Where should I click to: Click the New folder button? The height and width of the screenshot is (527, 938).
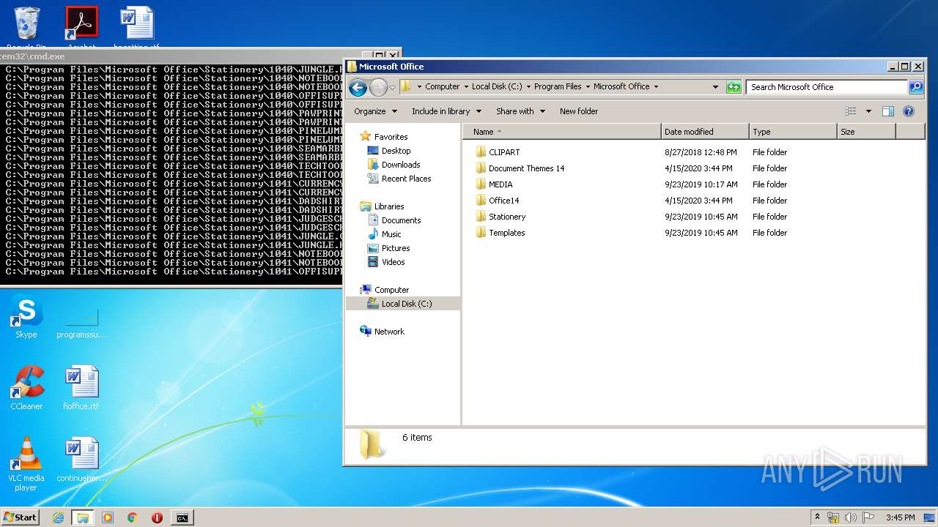(579, 111)
